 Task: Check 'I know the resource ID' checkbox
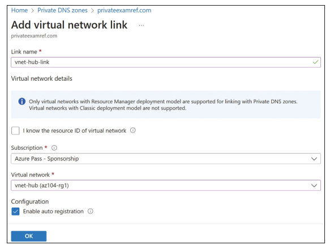15,130
